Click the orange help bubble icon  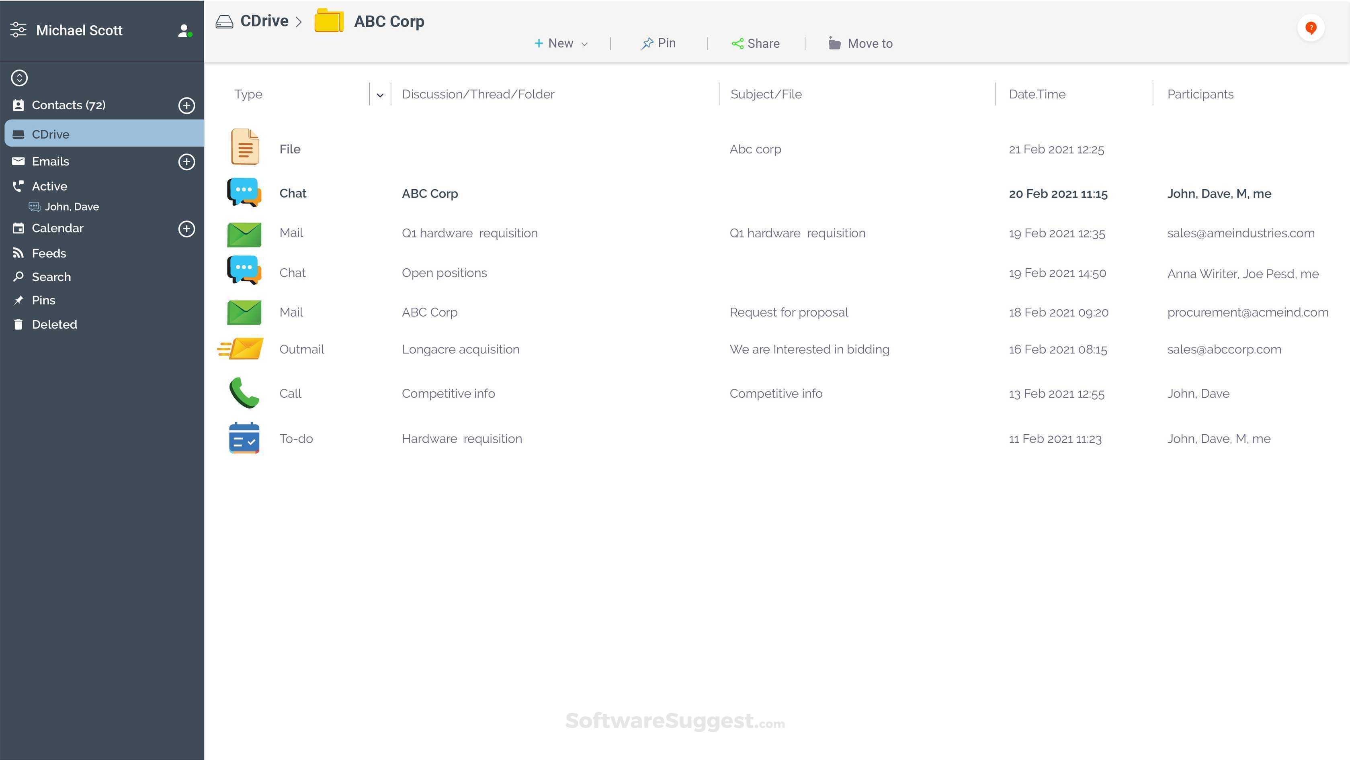coord(1311,28)
